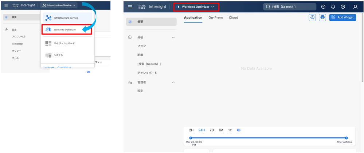Click the マイ ダッシュボード tiles icon
This screenshot has height=153, width=364.
[x=48, y=43]
